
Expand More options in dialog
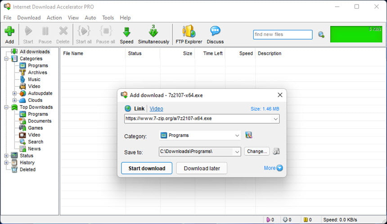(273, 168)
